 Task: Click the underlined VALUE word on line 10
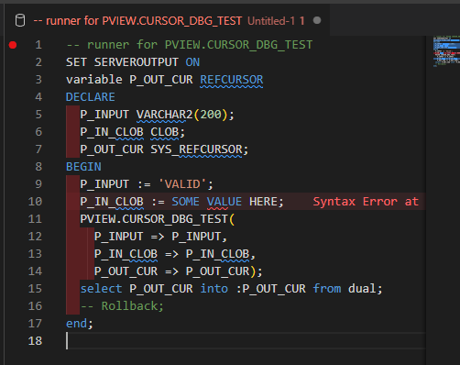pos(225,202)
